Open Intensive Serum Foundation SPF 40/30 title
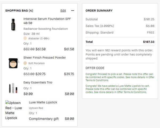Screen dimensions: 160x128 [47, 21]
